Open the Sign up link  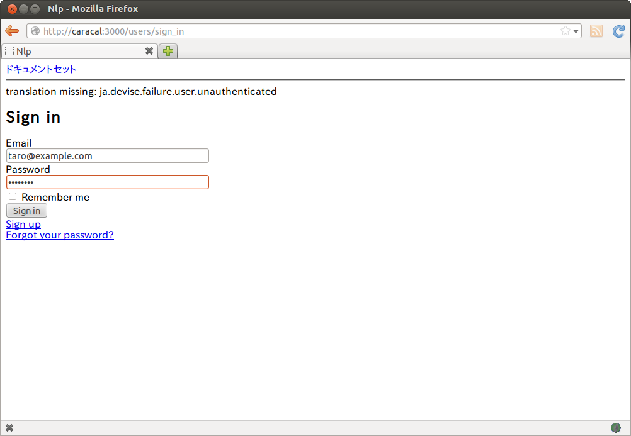23,224
